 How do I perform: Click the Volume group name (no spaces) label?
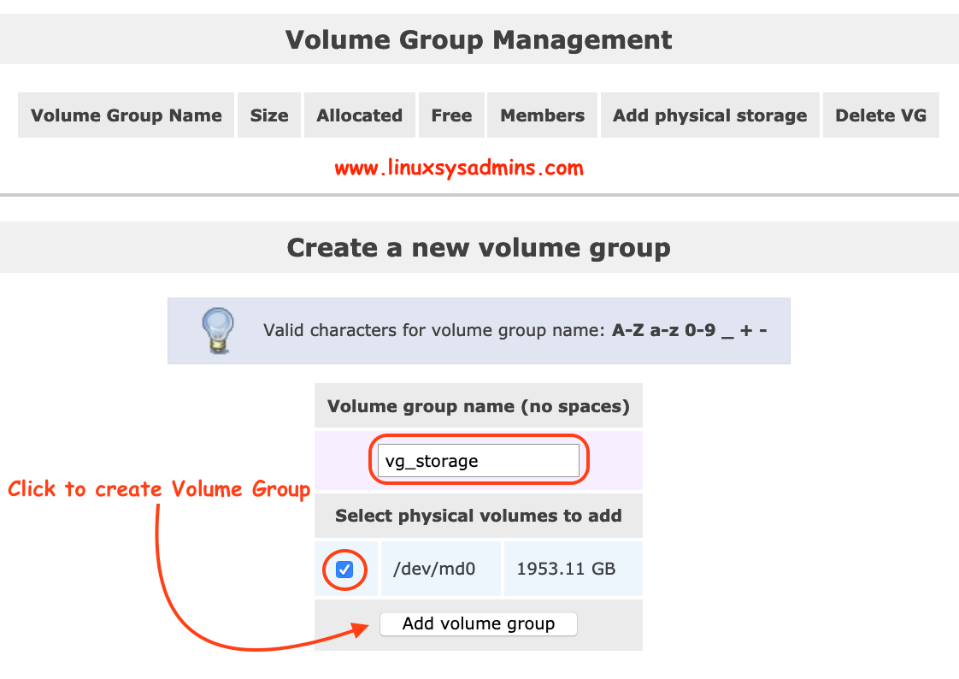click(479, 406)
